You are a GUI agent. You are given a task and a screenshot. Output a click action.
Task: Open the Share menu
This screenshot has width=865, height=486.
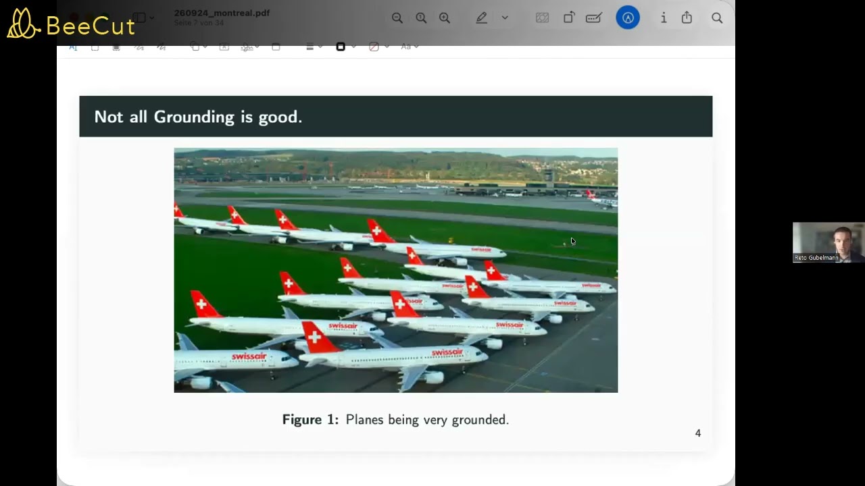coord(687,18)
